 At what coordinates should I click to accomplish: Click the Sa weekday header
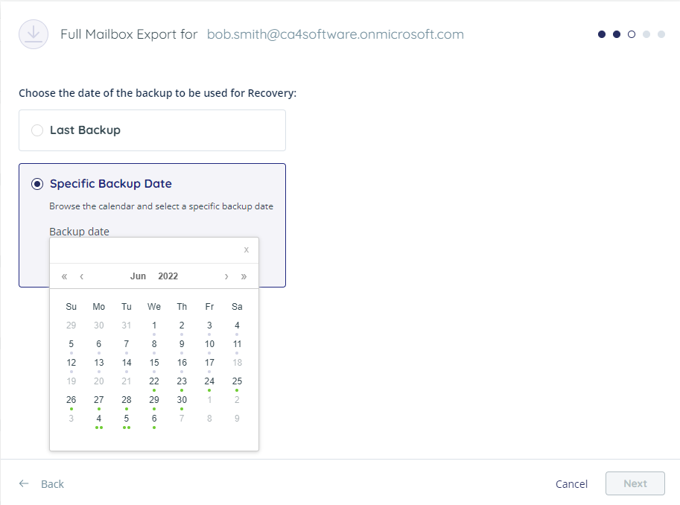pyautogui.click(x=238, y=307)
